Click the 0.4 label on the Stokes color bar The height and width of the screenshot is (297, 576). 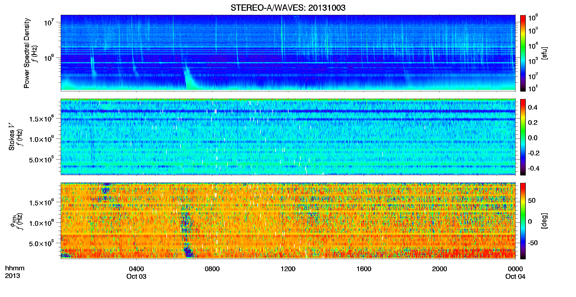(x=533, y=108)
